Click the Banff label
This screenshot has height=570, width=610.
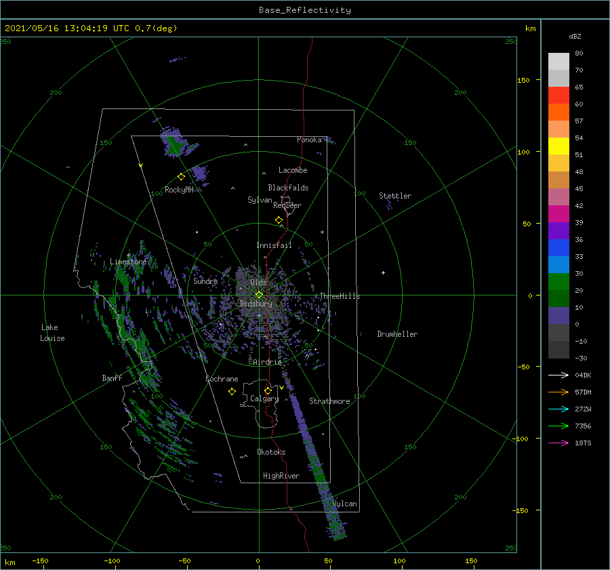tap(112, 378)
